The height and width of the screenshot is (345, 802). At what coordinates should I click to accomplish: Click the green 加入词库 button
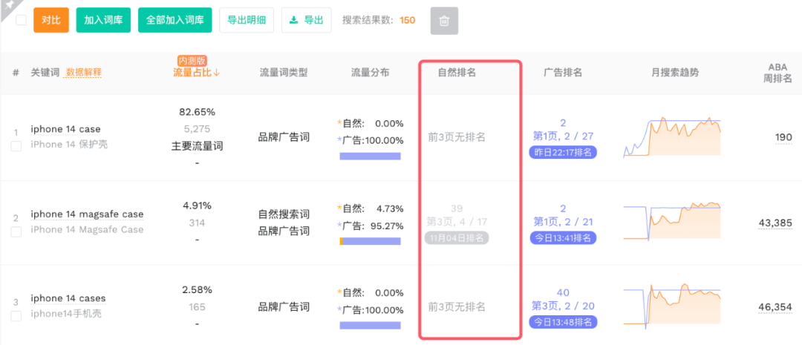pyautogui.click(x=103, y=21)
